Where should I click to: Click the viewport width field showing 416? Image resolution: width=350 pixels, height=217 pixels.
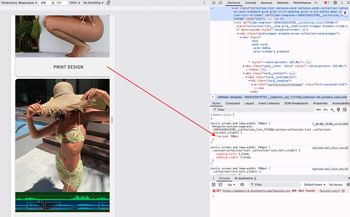click(45, 3)
